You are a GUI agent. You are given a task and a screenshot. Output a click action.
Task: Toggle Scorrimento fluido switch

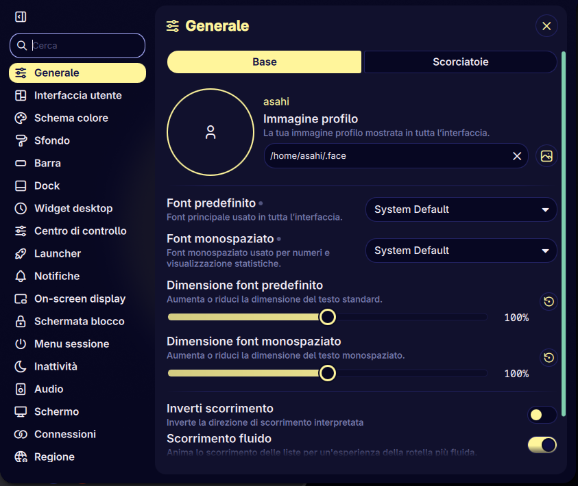(542, 445)
